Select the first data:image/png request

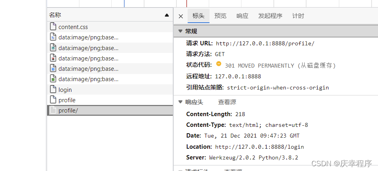tap(110, 37)
